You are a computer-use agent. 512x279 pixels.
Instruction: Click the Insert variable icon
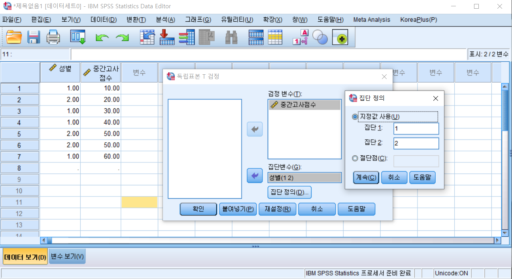tap(275, 38)
